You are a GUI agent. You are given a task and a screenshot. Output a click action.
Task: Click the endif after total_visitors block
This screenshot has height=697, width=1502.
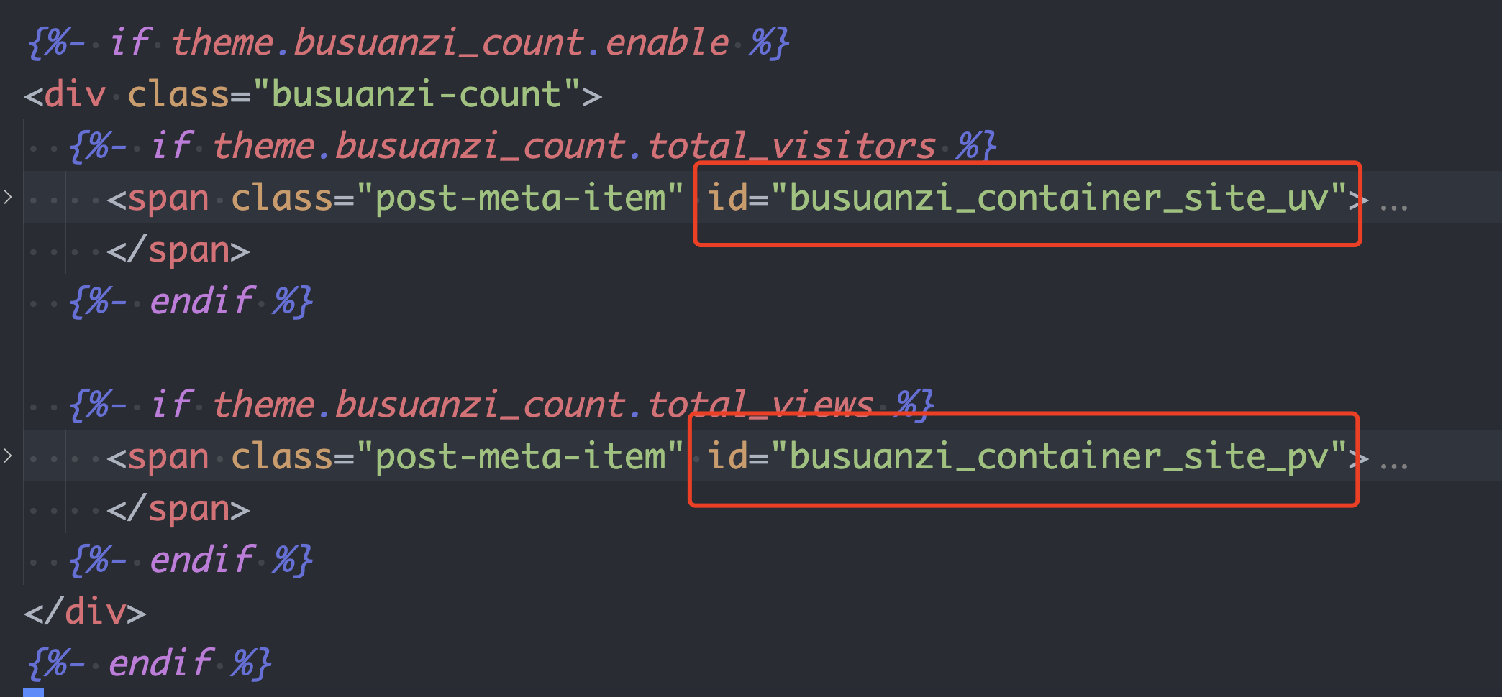tap(191, 302)
